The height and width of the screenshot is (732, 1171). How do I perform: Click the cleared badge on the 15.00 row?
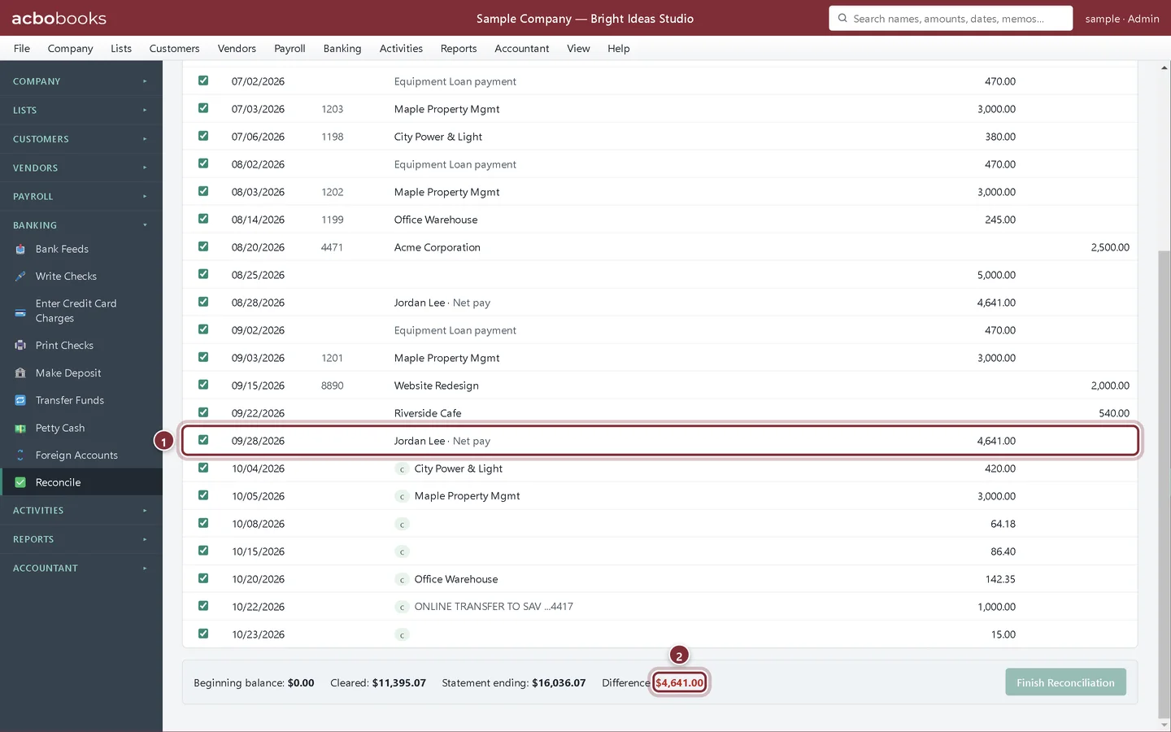[x=402, y=635]
